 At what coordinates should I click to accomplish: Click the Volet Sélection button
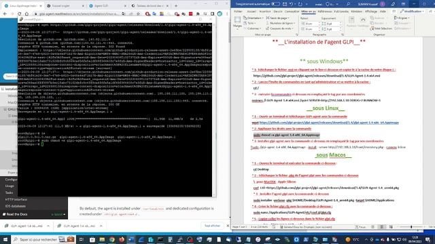pos(381,28)
